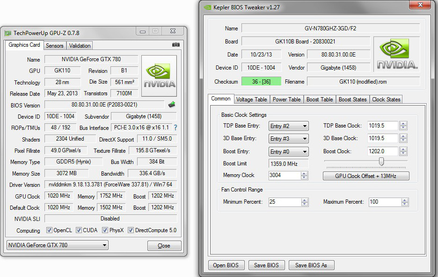Open the Boost States tab
Image resolution: width=438 pixels, height=277 pixels.
click(x=352, y=99)
